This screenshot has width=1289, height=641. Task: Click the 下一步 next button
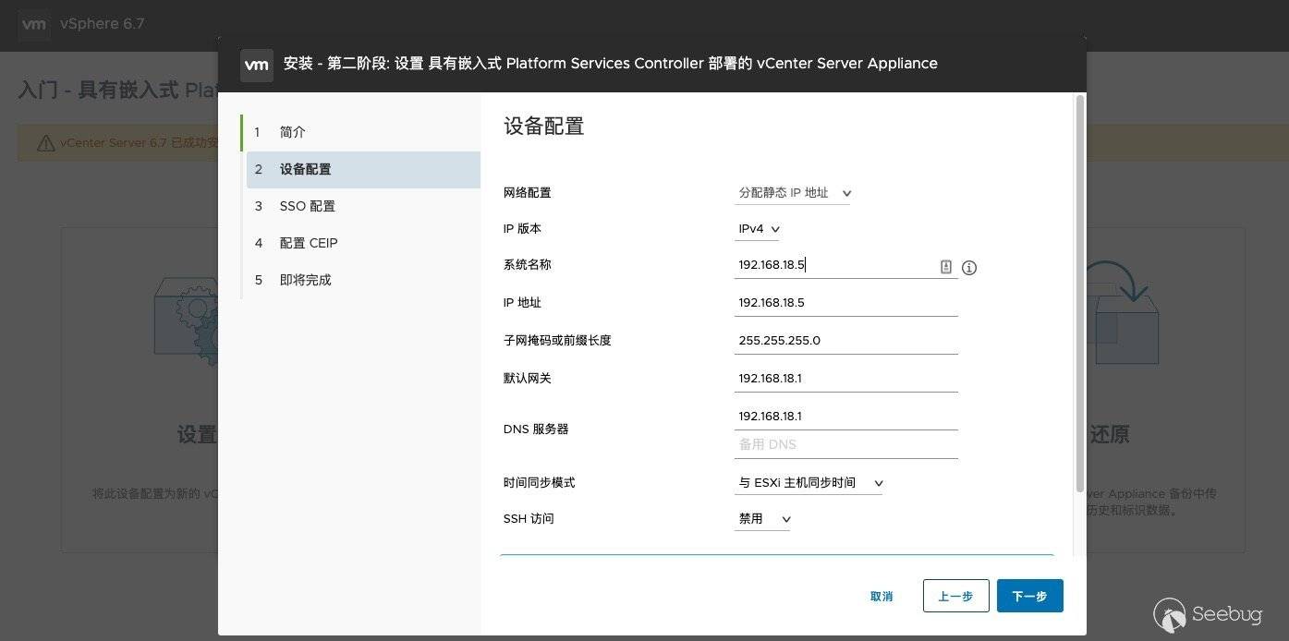tap(1029, 597)
